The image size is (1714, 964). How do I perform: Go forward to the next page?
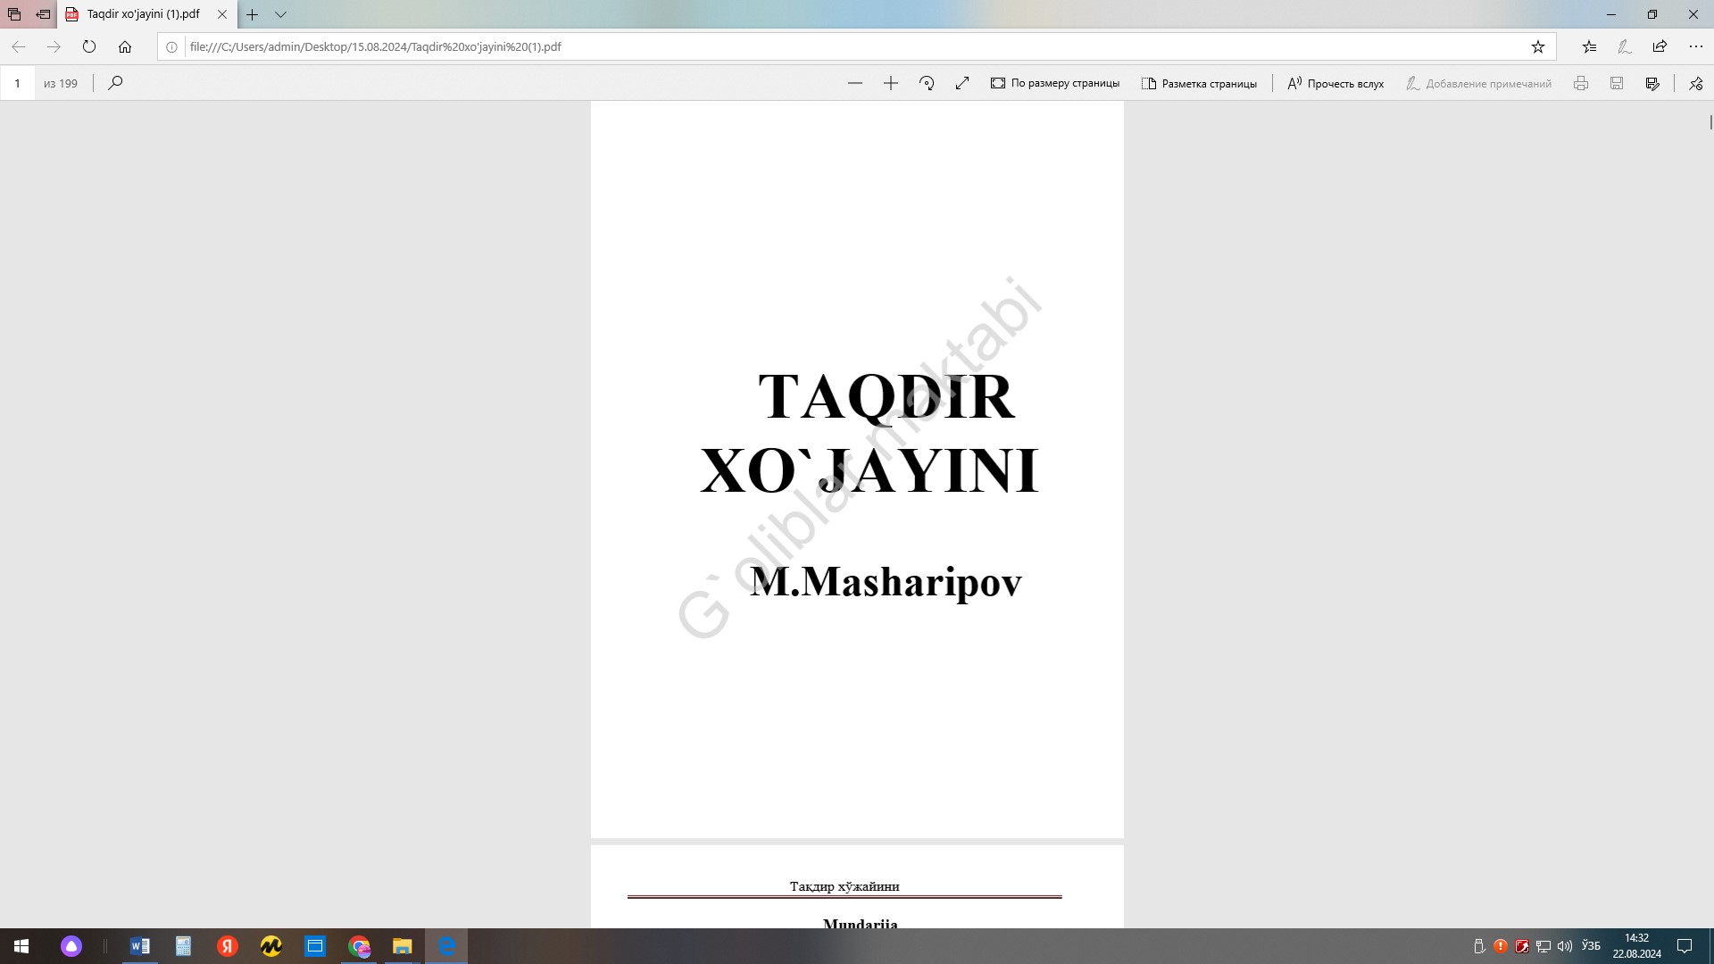[x=54, y=46]
